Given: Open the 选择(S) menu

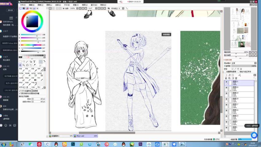Looking at the screenshot, I should (58, 5).
